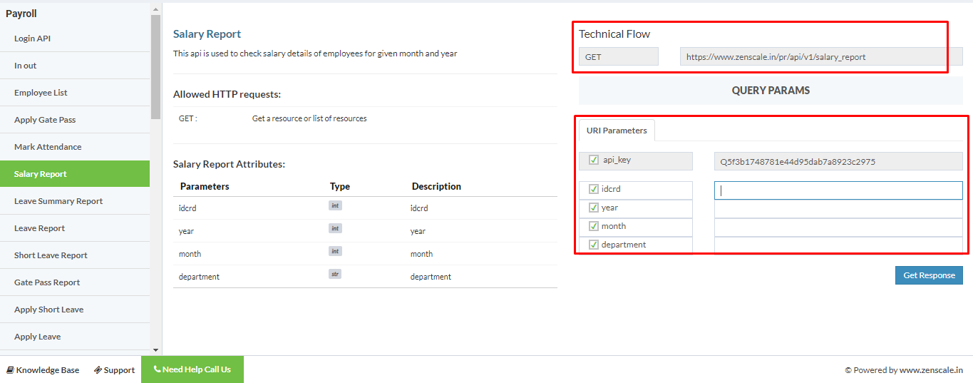Toggle the department parameter checkbox
973x383 pixels.
pyautogui.click(x=594, y=245)
